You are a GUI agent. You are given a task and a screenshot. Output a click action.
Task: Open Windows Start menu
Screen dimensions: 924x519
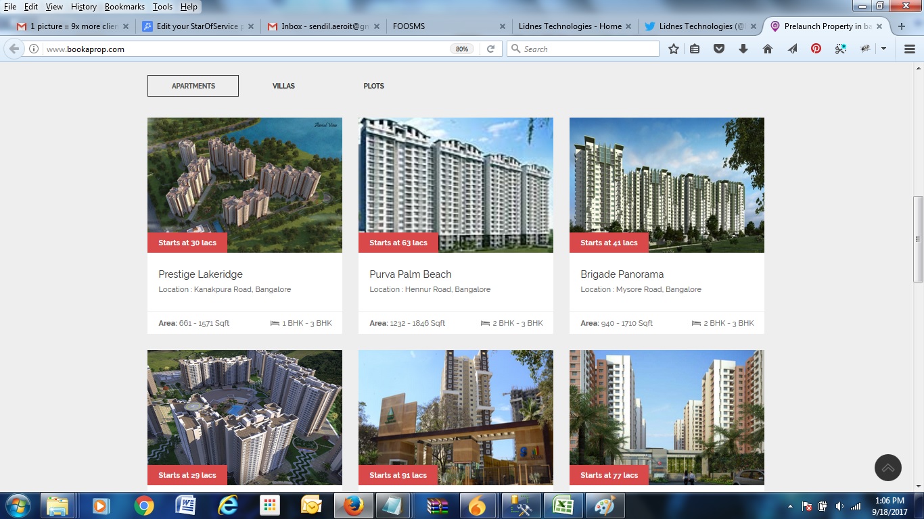(18, 505)
